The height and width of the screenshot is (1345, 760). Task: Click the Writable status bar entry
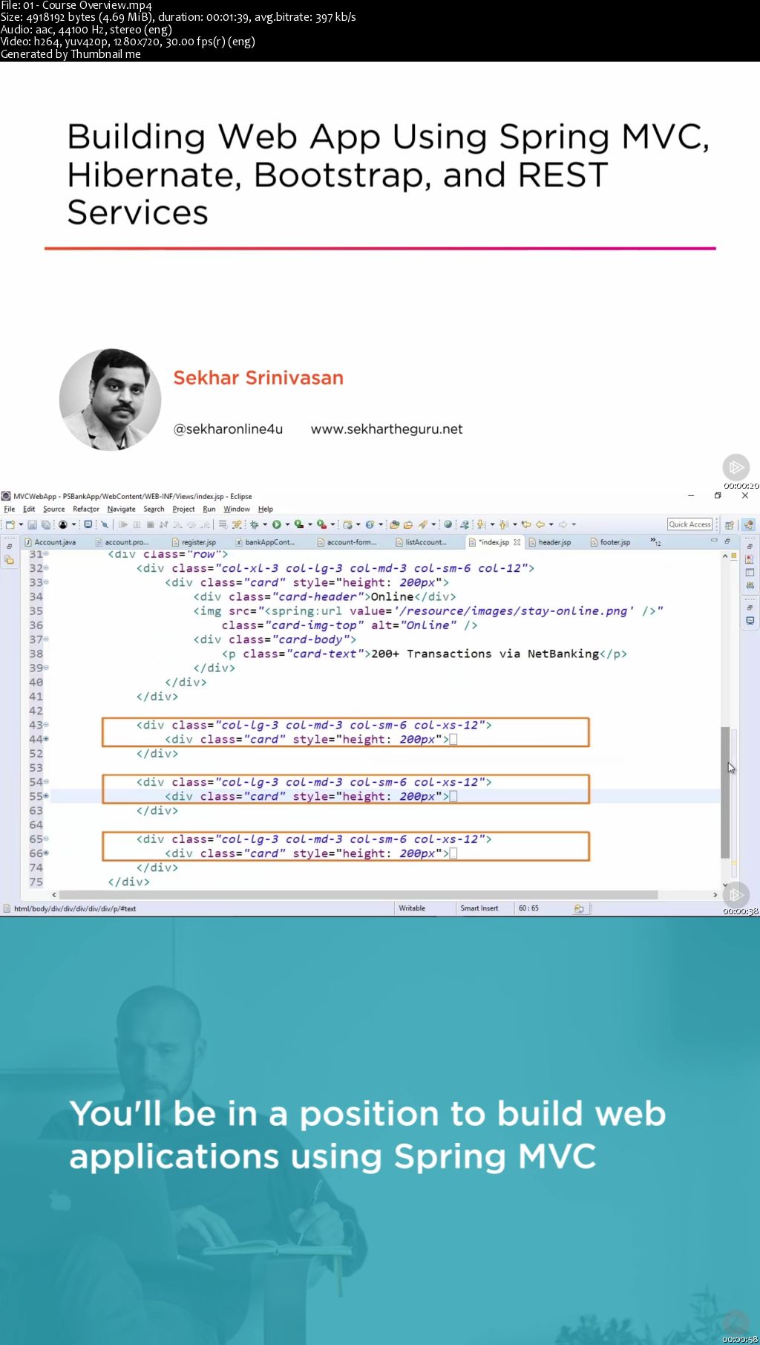tap(412, 908)
